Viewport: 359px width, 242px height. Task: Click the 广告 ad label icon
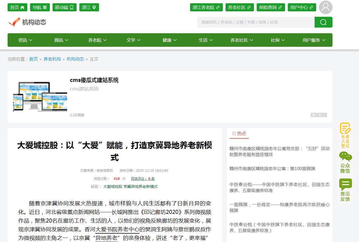click(x=317, y=115)
